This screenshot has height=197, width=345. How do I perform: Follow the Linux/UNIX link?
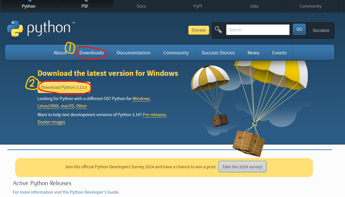pos(48,106)
